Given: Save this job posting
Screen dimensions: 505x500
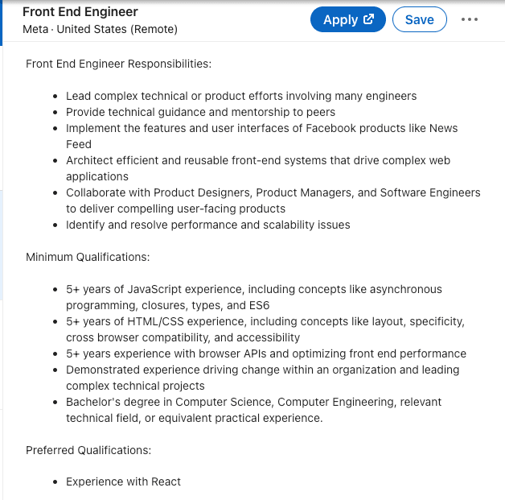Looking at the screenshot, I should [x=419, y=20].
